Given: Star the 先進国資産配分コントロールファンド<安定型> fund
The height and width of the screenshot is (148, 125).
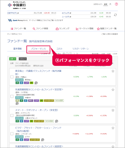Looking at the screenshot, I should pyautogui.click(x=113, y=90).
